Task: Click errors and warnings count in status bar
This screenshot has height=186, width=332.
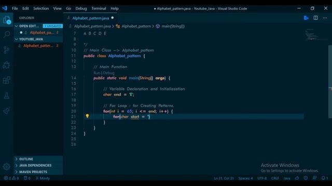Action: point(11,178)
